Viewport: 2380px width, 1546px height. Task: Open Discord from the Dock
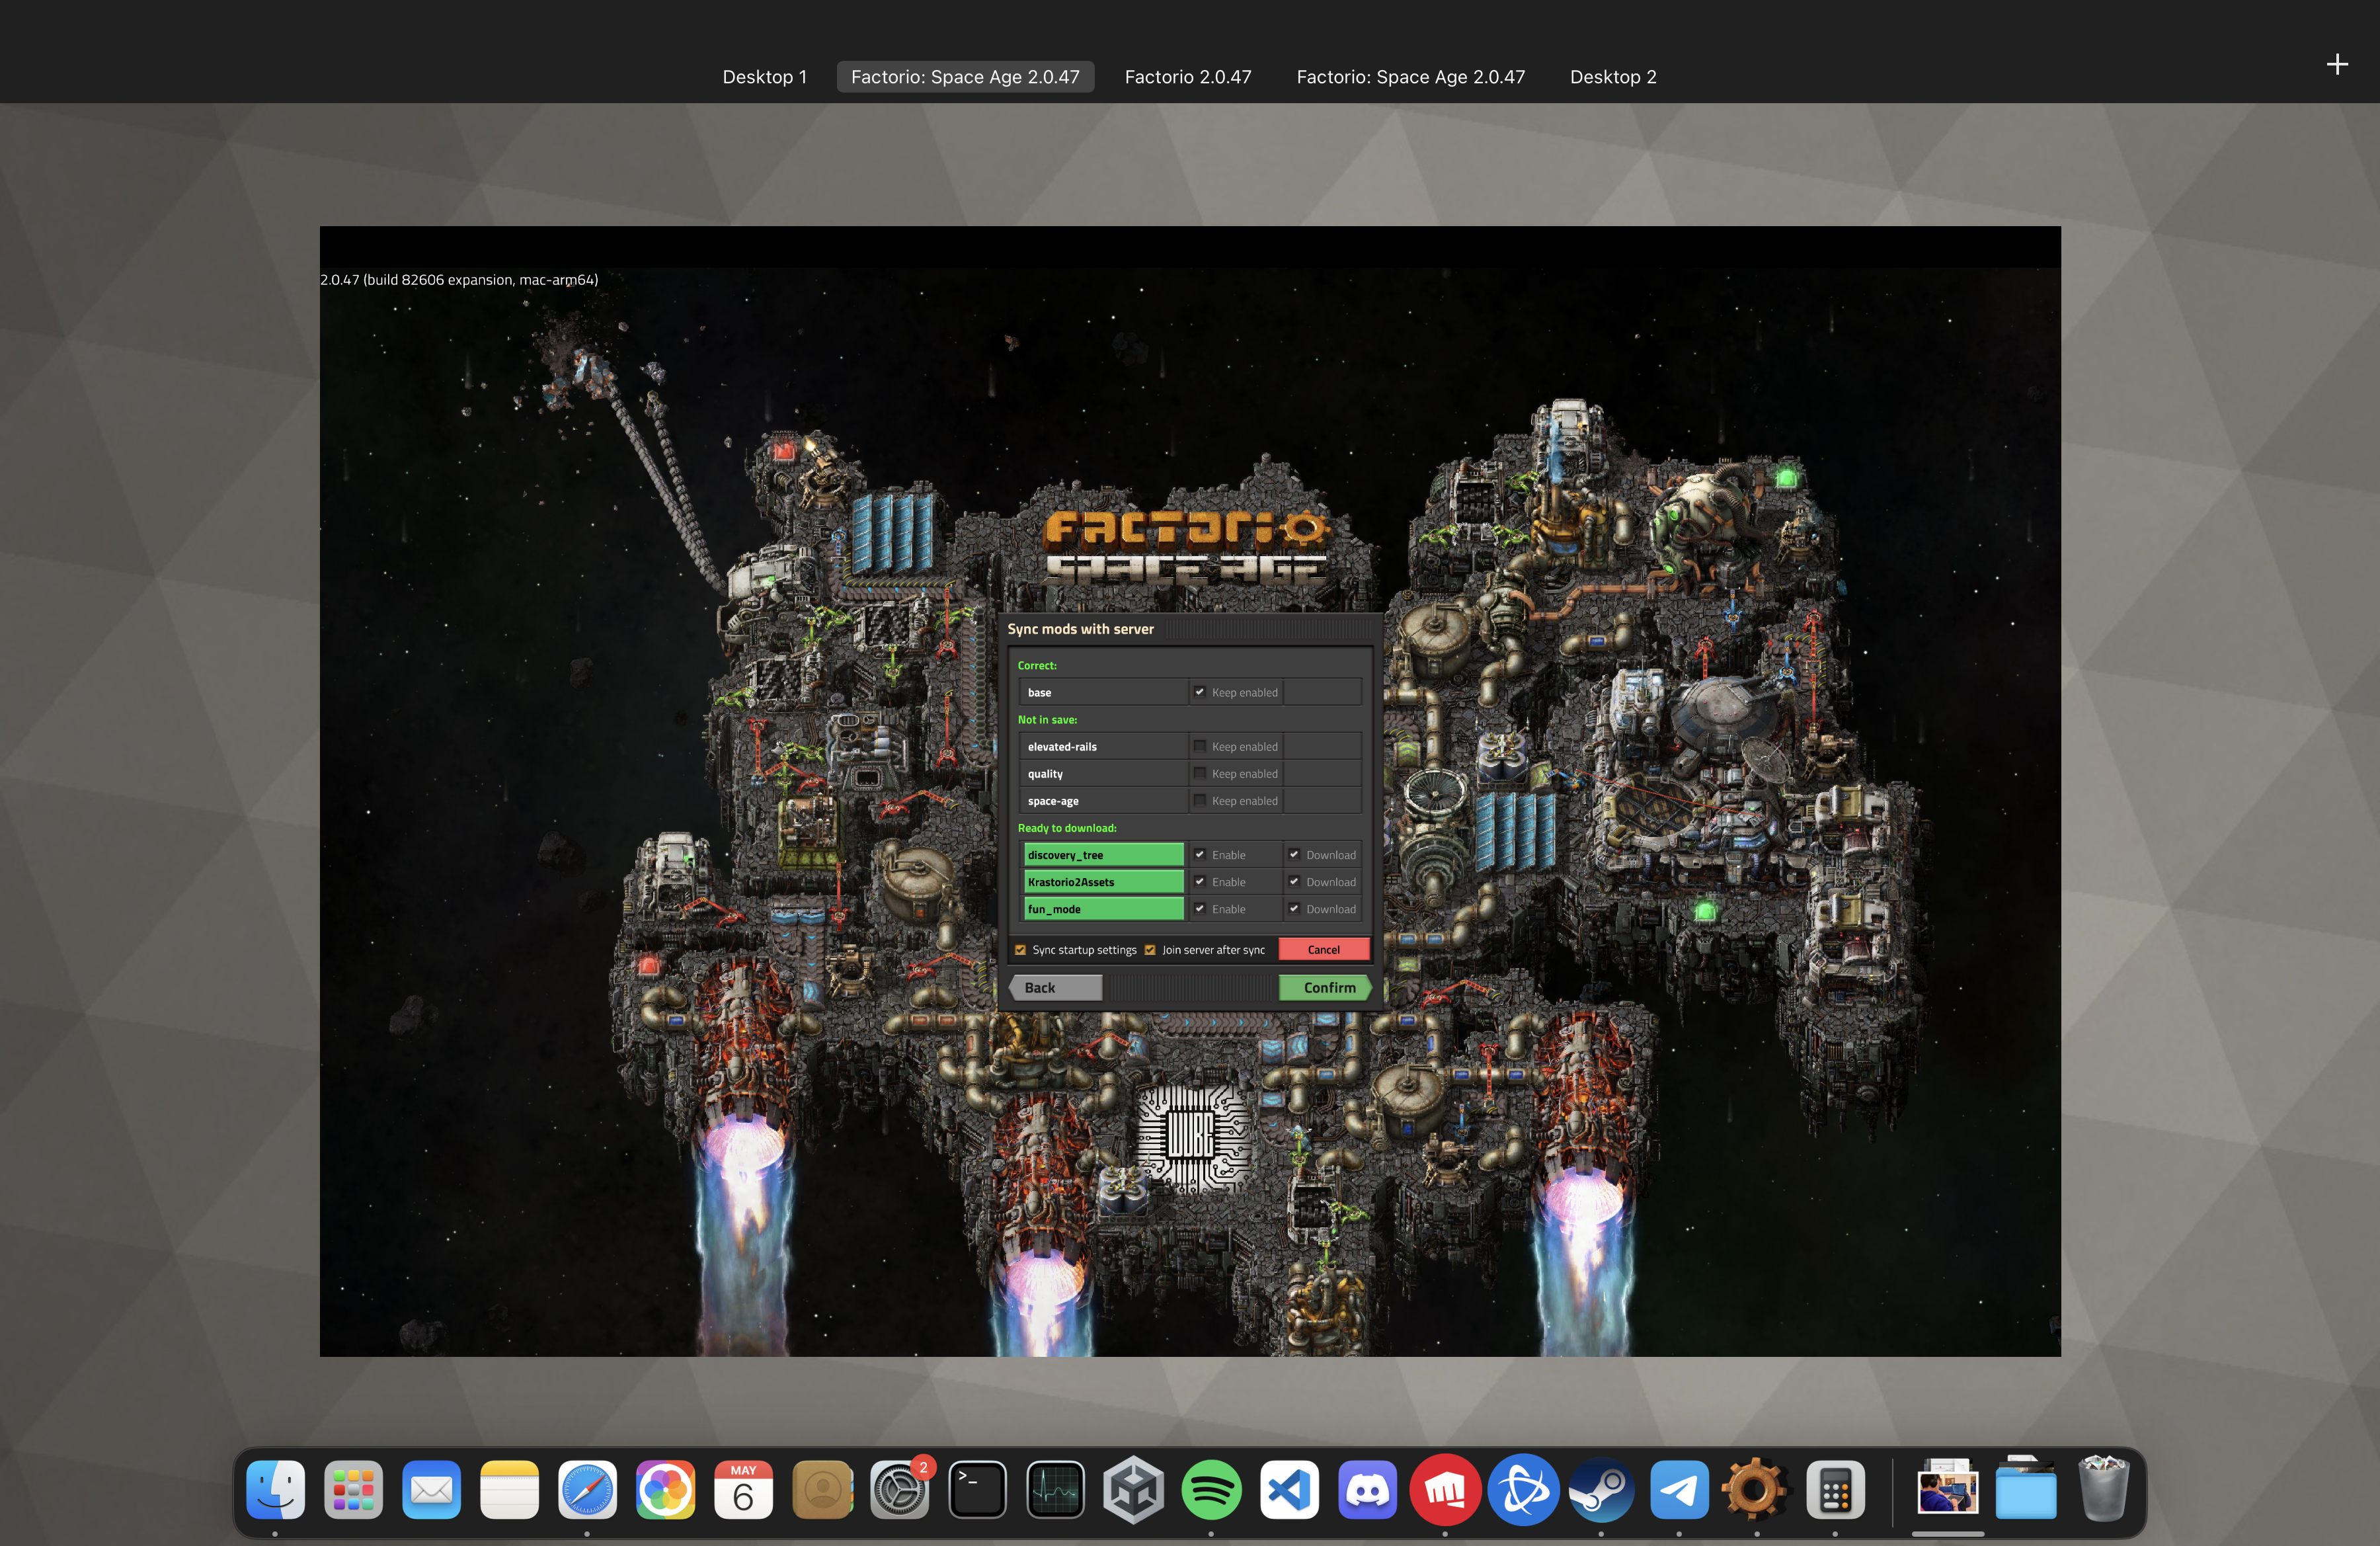click(1367, 1489)
